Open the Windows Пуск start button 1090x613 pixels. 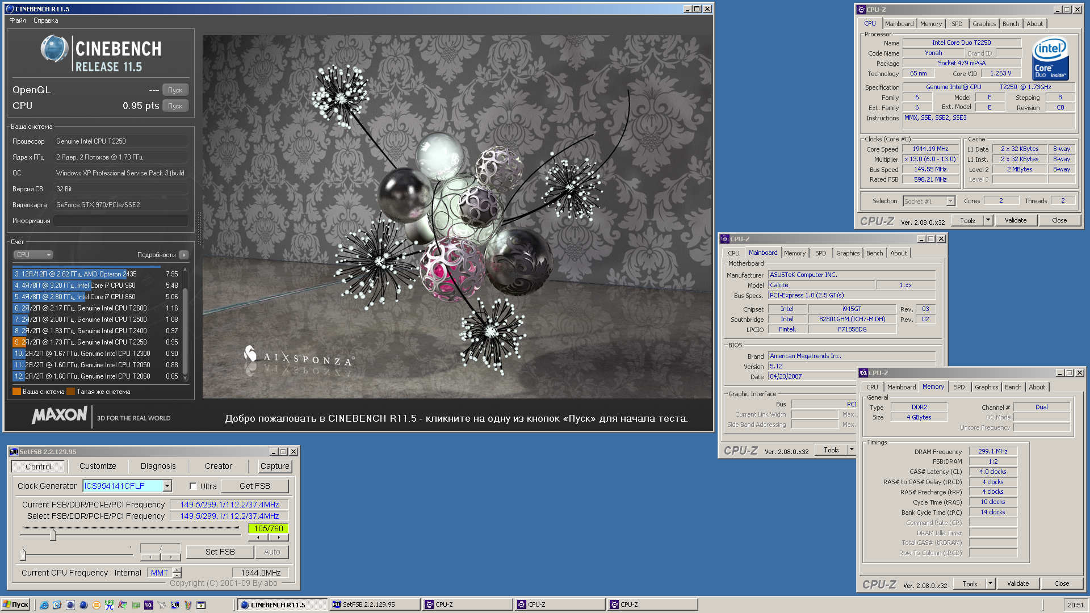pos(15,605)
